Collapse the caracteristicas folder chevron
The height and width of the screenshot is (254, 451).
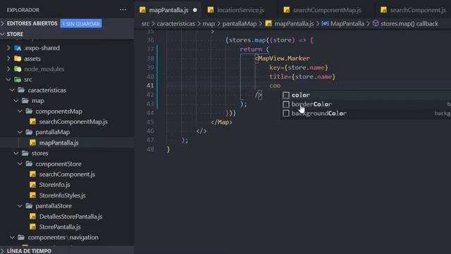[x=13, y=90]
